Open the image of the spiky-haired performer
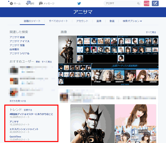 point(67,49)
